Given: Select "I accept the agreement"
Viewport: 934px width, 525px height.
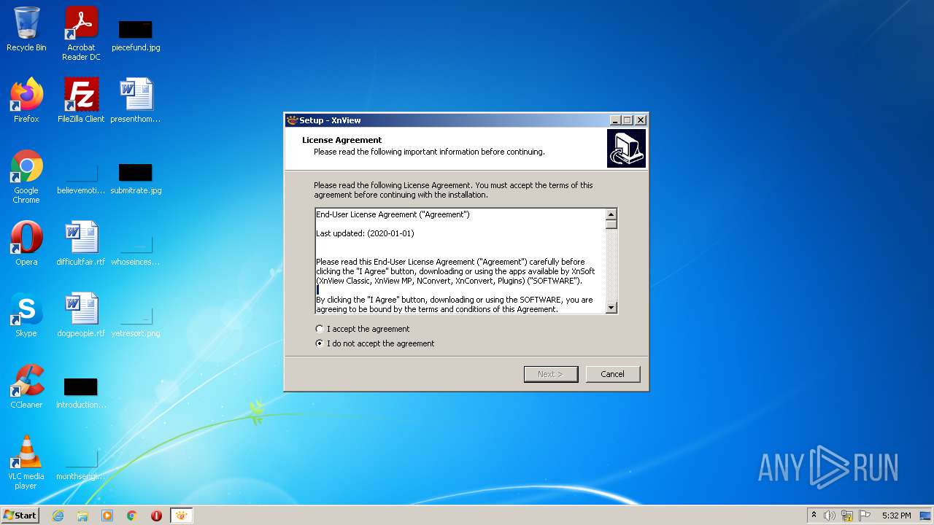Looking at the screenshot, I should 363,329.
